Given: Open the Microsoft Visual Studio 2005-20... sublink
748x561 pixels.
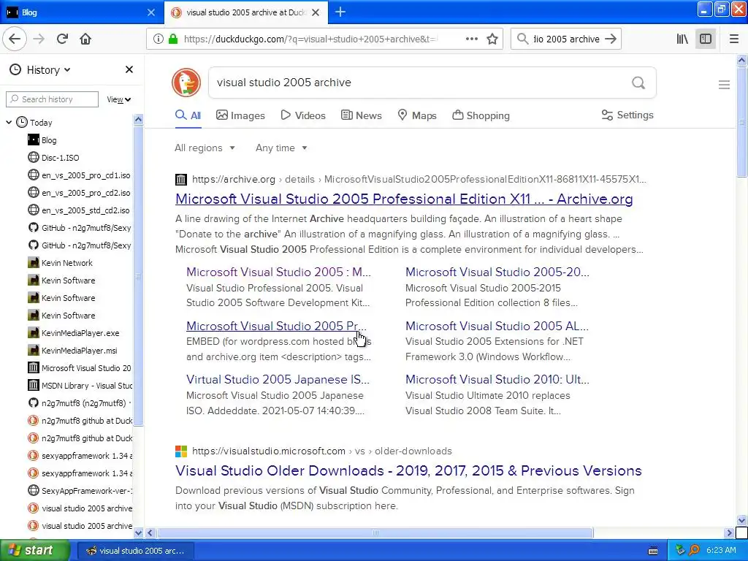Looking at the screenshot, I should (497, 272).
